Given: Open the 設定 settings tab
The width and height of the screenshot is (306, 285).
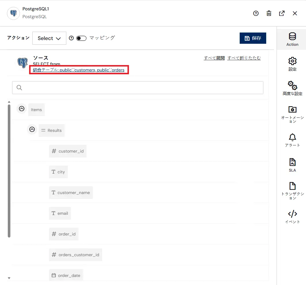Looking at the screenshot, I should tap(292, 64).
